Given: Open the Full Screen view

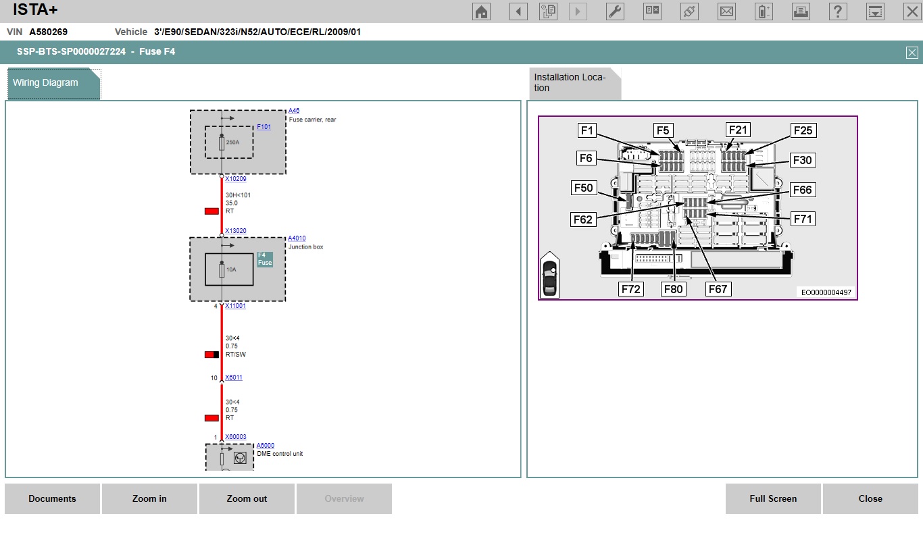Looking at the screenshot, I should pyautogui.click(x=773, y=499).
